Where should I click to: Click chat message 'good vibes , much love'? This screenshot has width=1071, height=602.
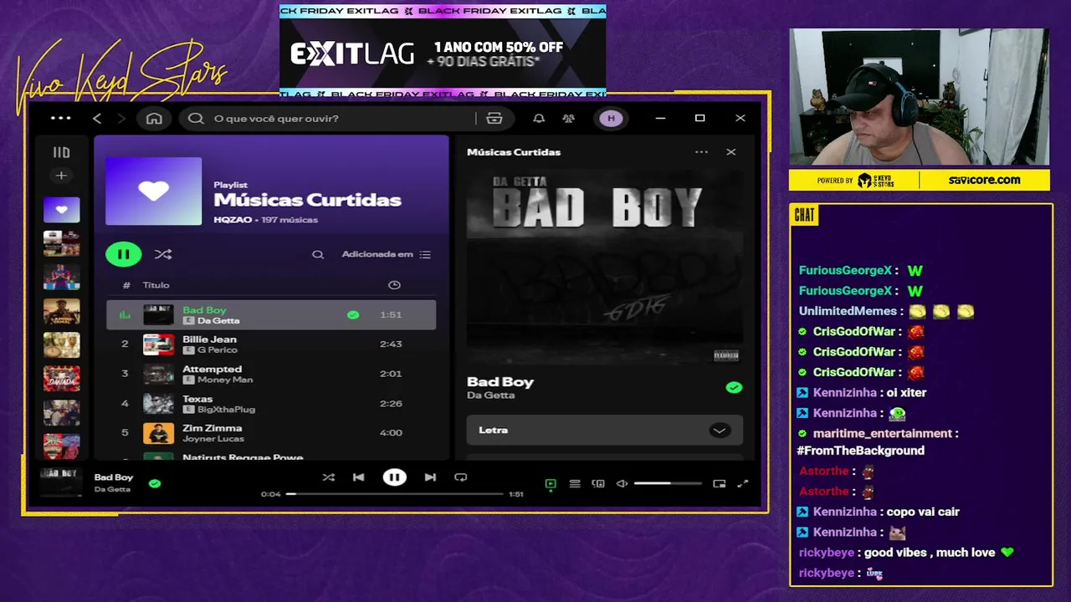coord(929,553)
